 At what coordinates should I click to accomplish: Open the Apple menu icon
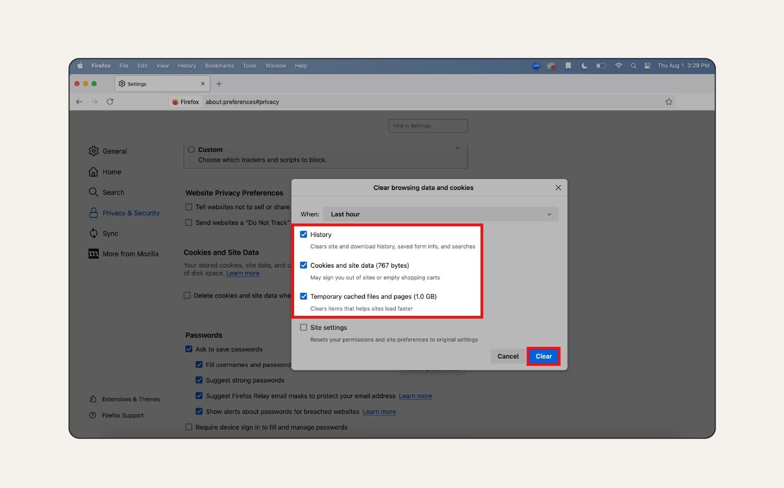(80, 66)
